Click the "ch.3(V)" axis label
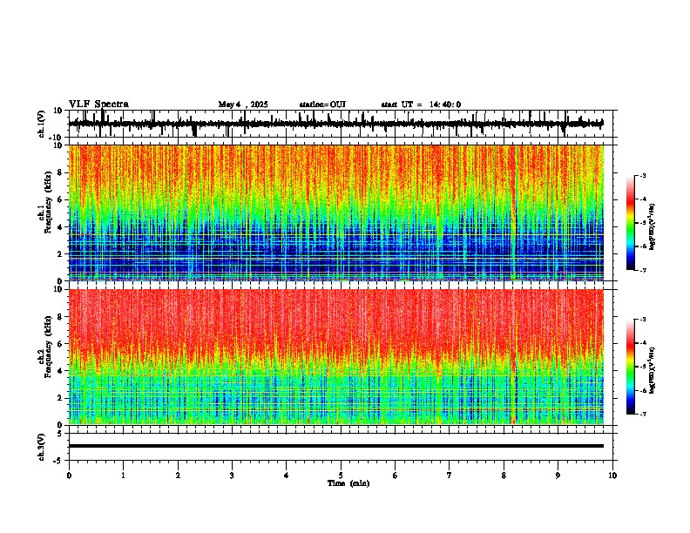The image size is (690, 533). (42, 447)
